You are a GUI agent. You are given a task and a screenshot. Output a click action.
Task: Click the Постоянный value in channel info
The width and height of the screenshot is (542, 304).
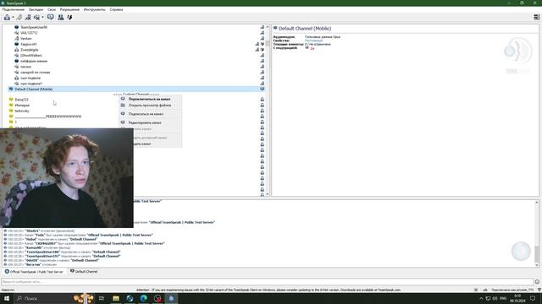click(x=313, y=41)
